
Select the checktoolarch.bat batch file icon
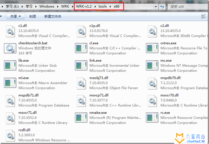click(10, 48)
